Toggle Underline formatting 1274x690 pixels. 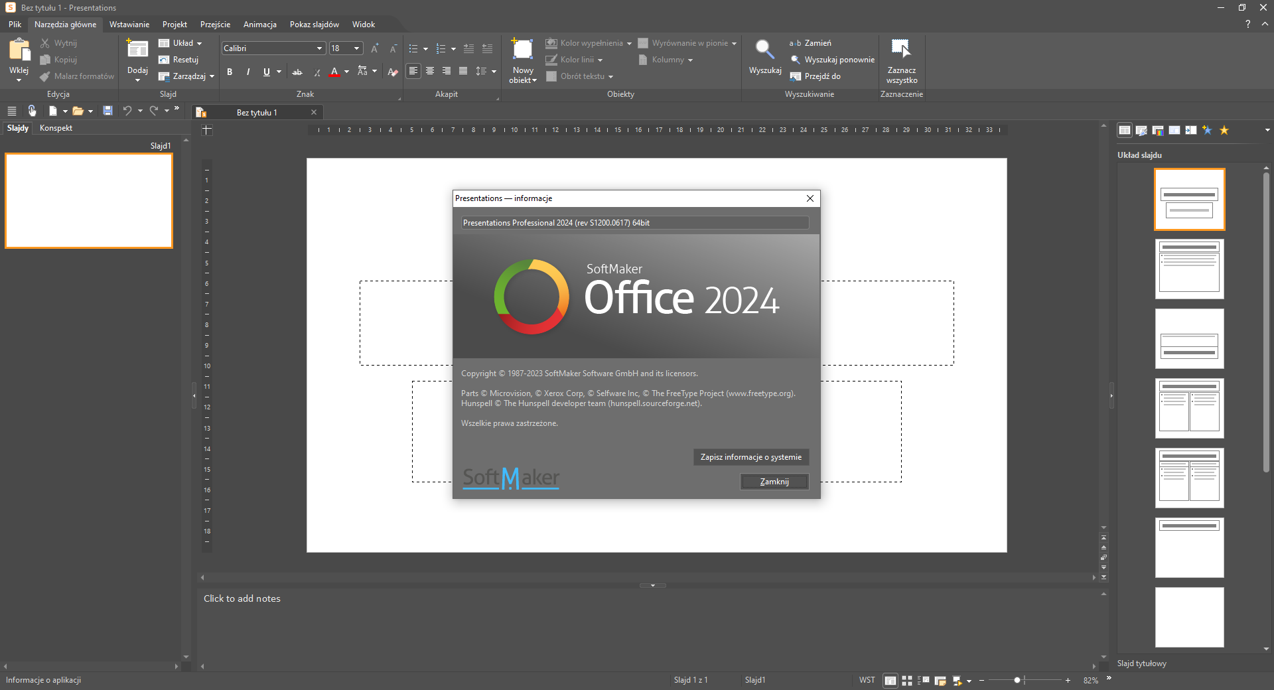(x=267, y=72)
